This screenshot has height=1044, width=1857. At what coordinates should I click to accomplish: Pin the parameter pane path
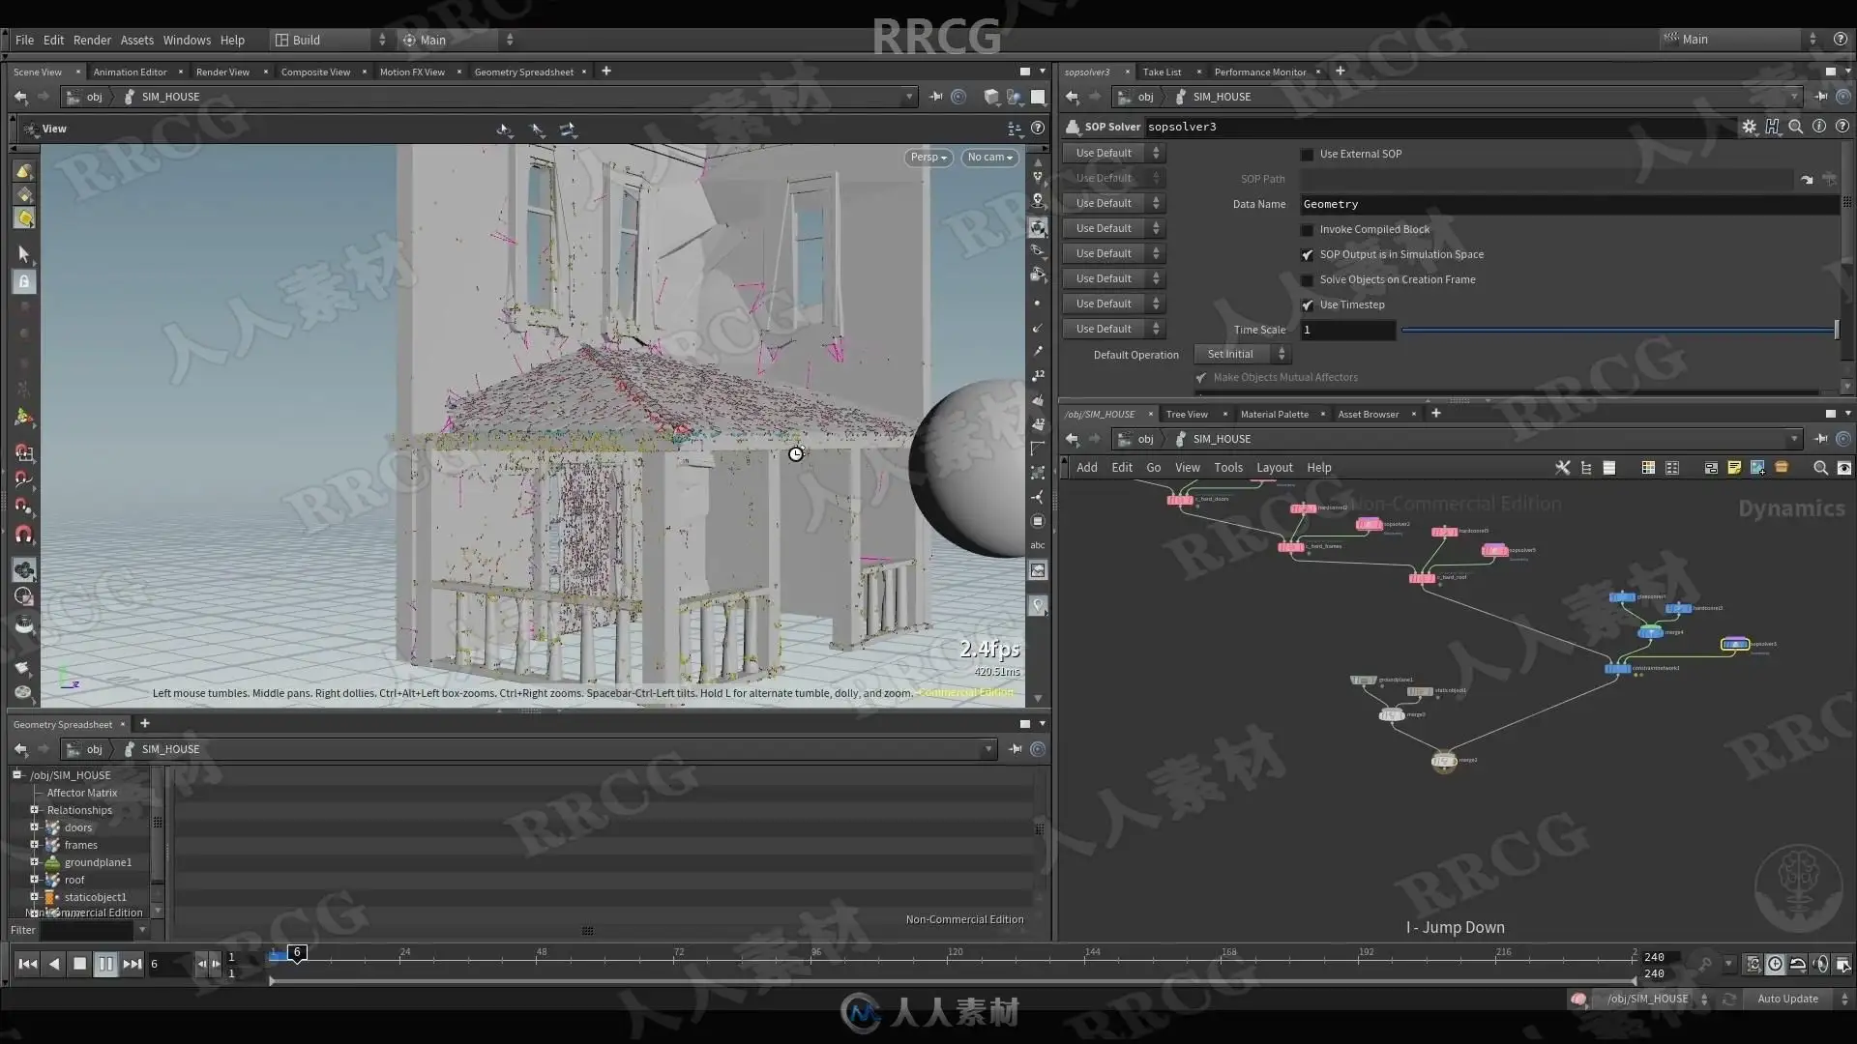(1821, 97)
